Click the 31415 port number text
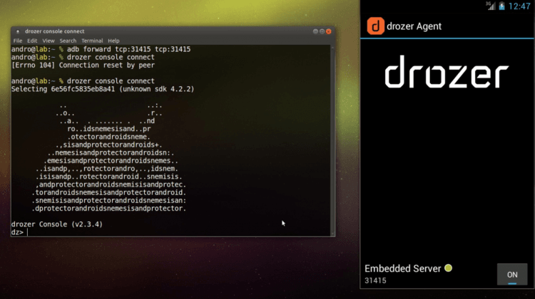 375,280
